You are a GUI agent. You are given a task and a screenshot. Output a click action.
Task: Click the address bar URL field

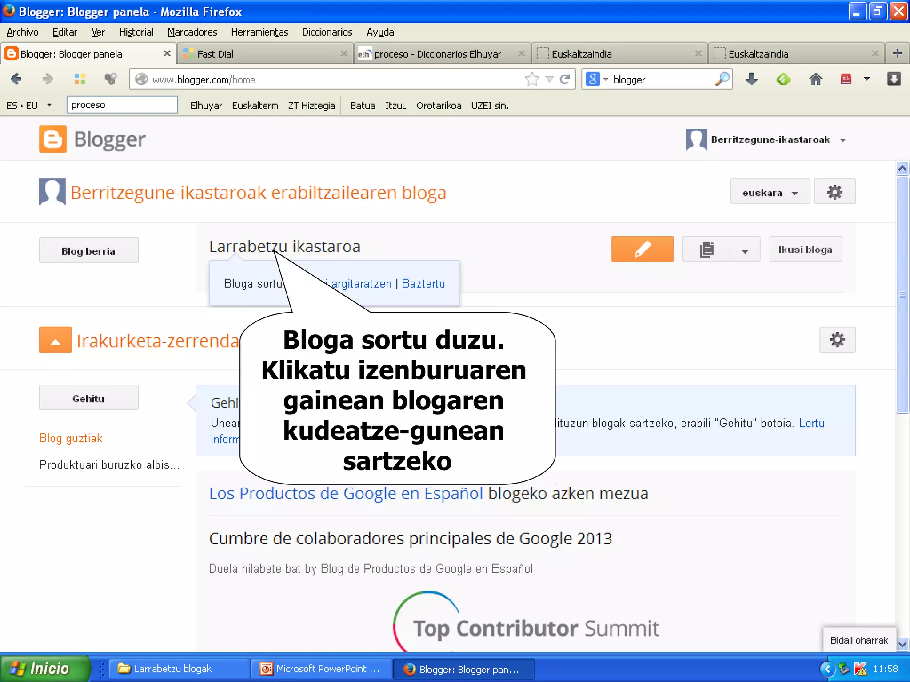329,79
